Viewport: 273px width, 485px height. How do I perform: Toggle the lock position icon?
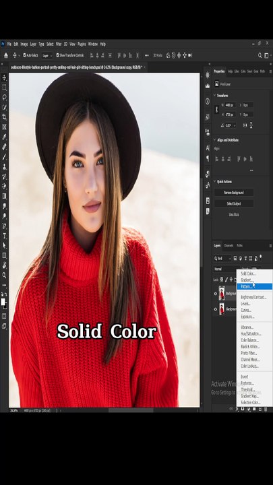pyautogui.click(x=231, y=280)
